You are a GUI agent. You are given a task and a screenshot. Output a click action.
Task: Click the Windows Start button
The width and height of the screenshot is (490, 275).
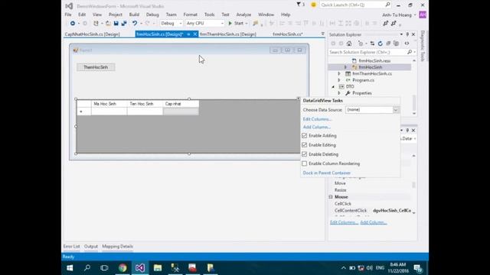coord(70,268)
